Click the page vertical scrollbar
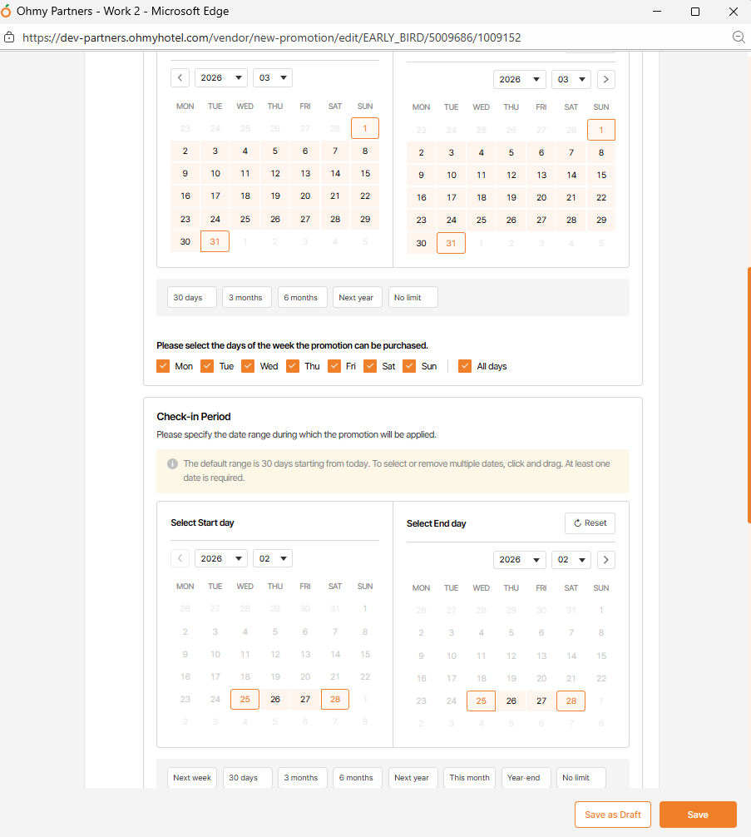The image size is (751, 837). [749, 395]
